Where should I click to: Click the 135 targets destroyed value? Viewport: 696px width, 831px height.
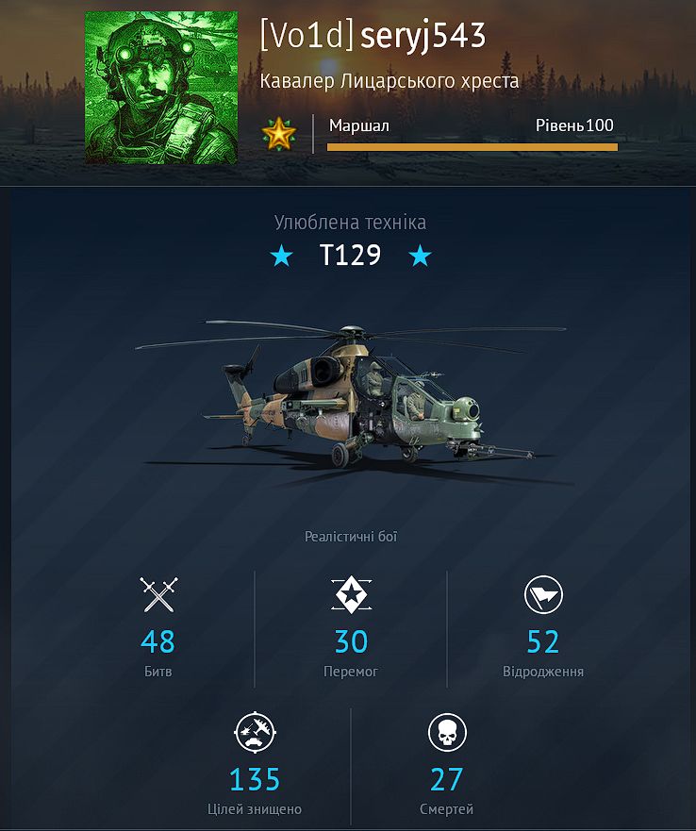[x=255, y=779]
